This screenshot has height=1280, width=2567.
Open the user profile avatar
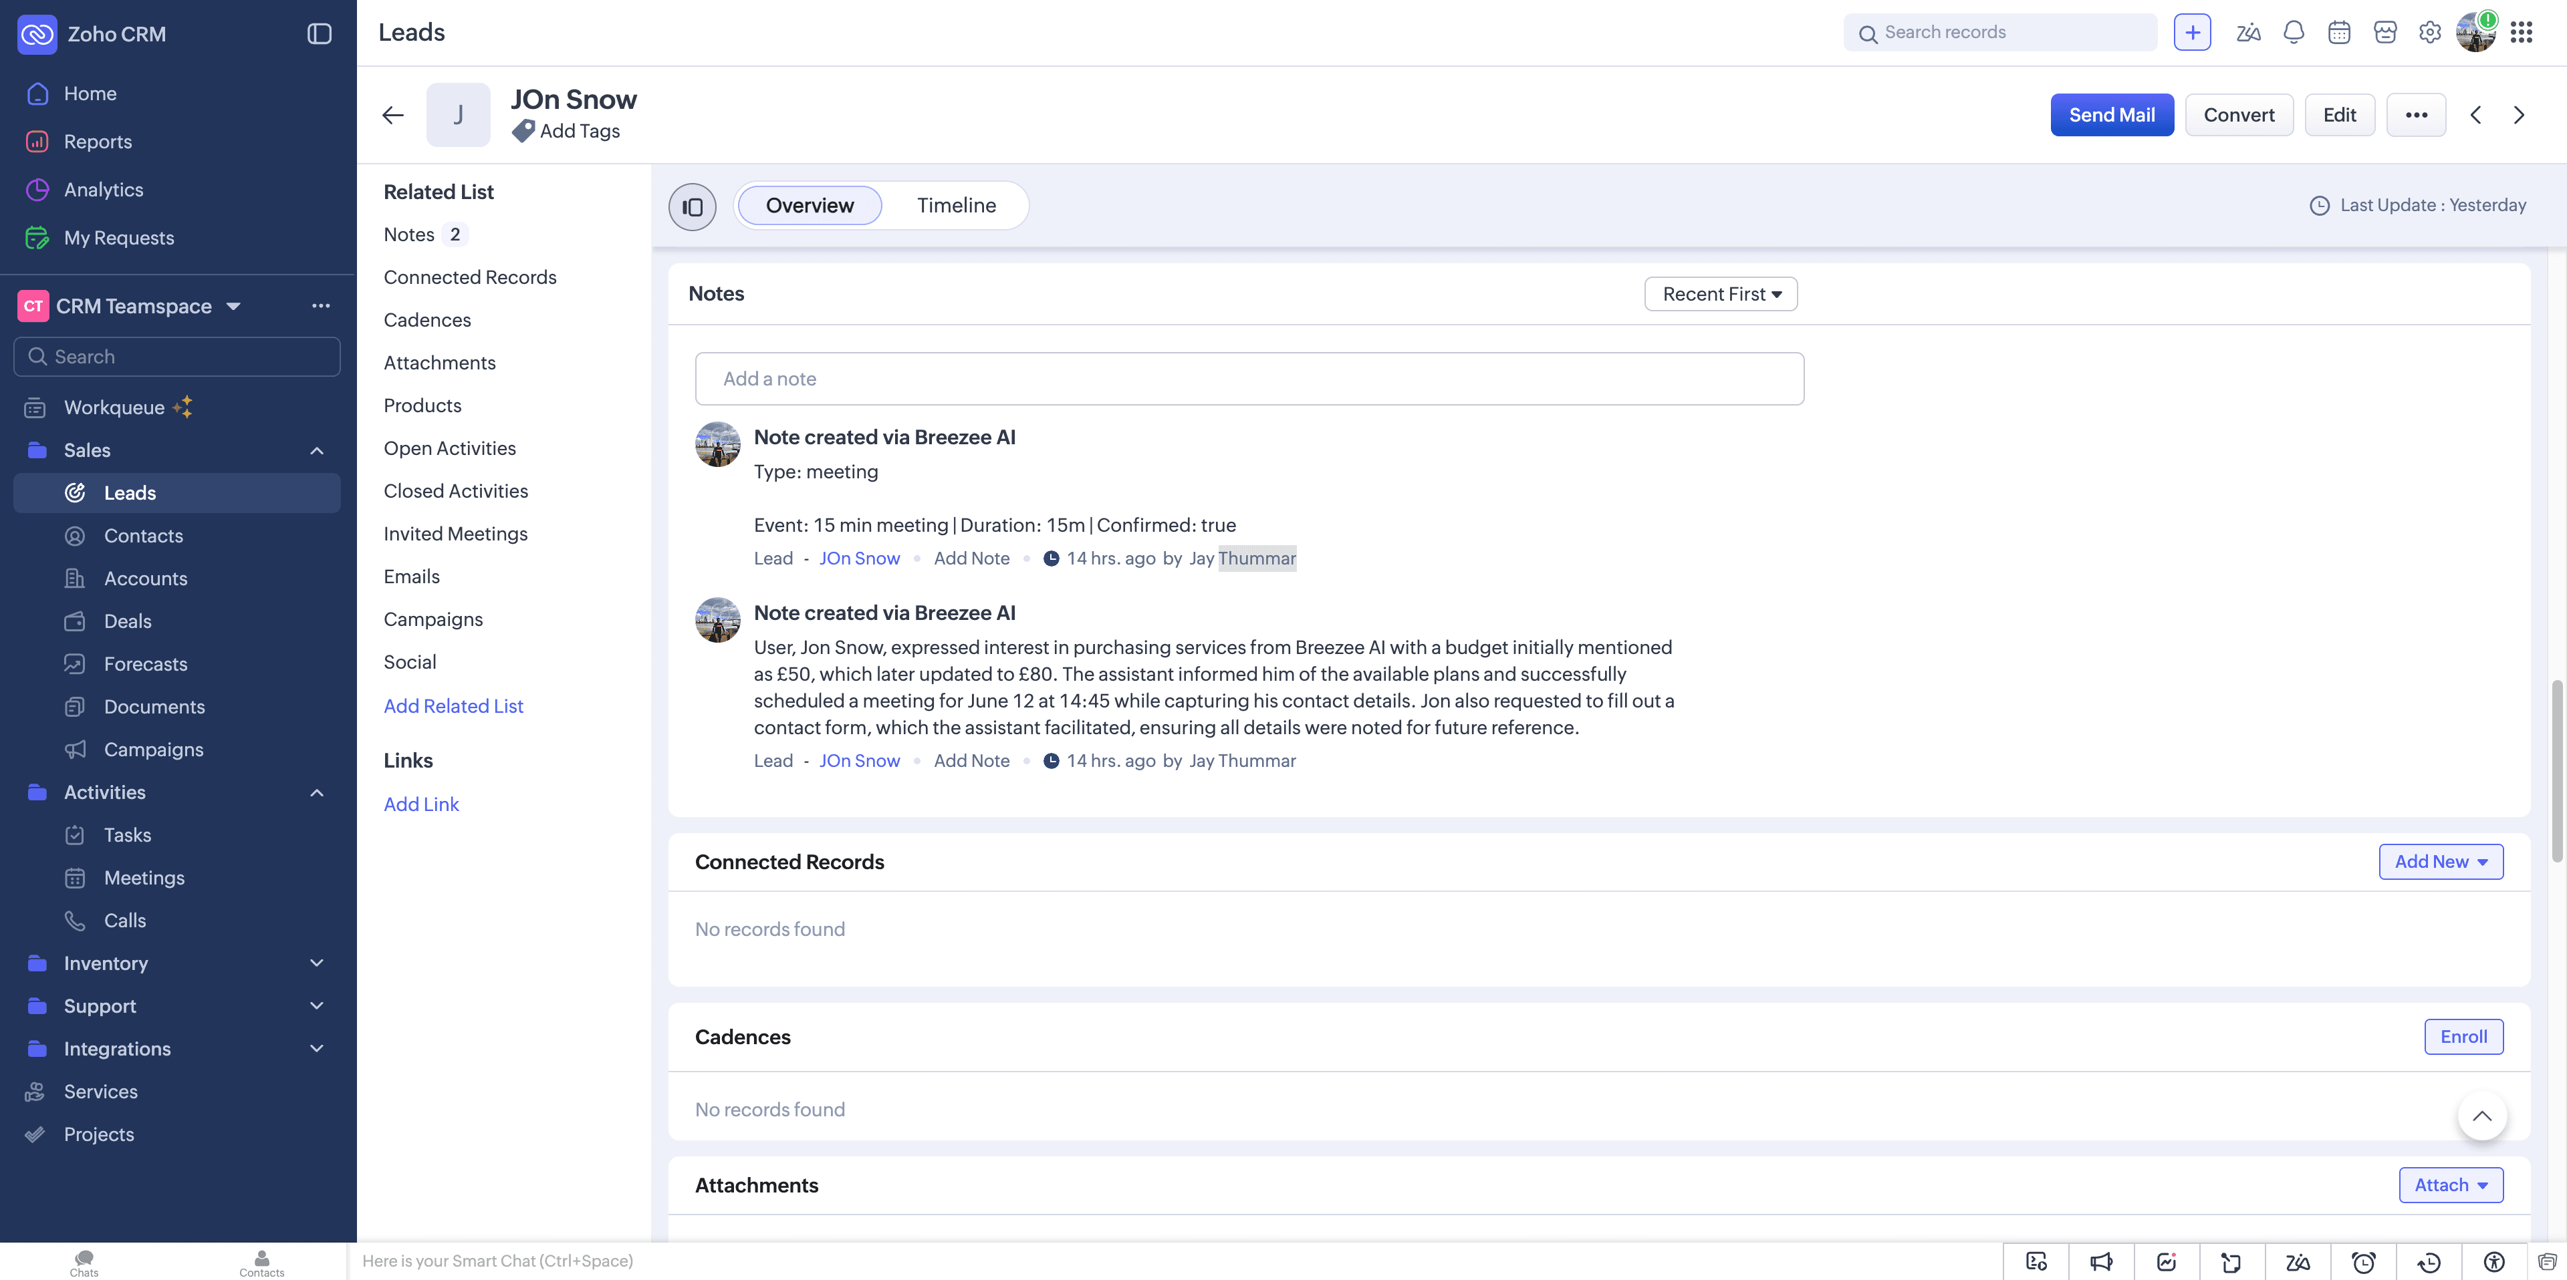[2475, 33]
